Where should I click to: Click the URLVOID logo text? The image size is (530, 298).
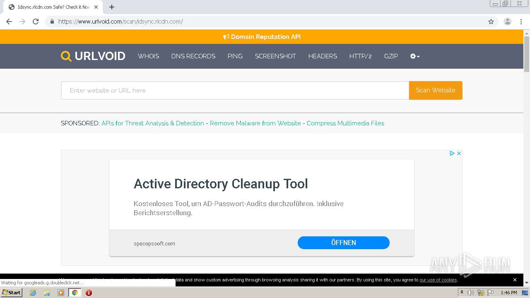[x=100, y=56]
